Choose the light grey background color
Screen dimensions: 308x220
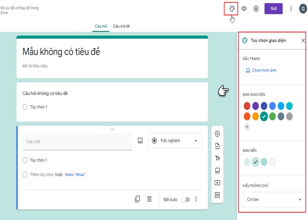pos(272,162)
